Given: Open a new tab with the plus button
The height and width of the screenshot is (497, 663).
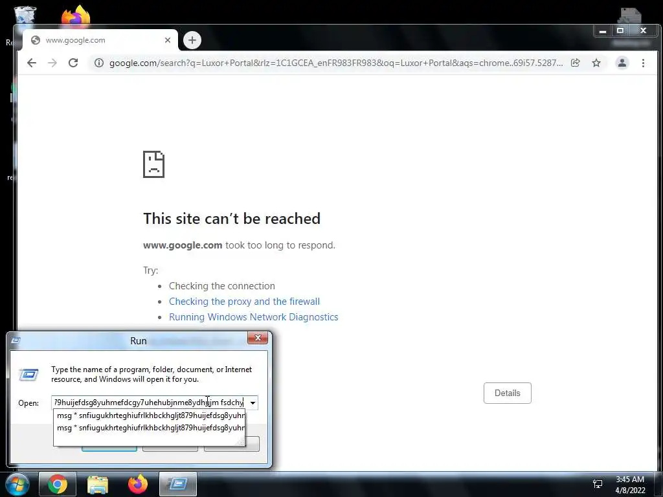Looking at the screenshot, I should 192,40.
